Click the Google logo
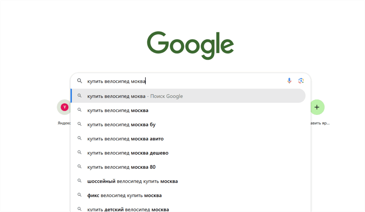 (190, 45)
